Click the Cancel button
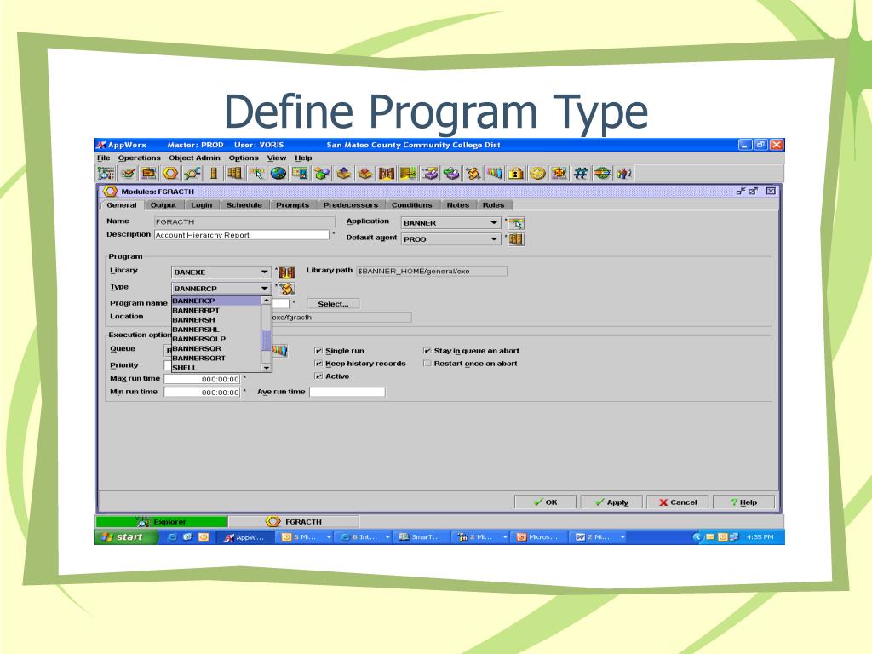Image resolution: width=872 pixels, height=654 pixels. pyautogui.click(x=678, y=502)
